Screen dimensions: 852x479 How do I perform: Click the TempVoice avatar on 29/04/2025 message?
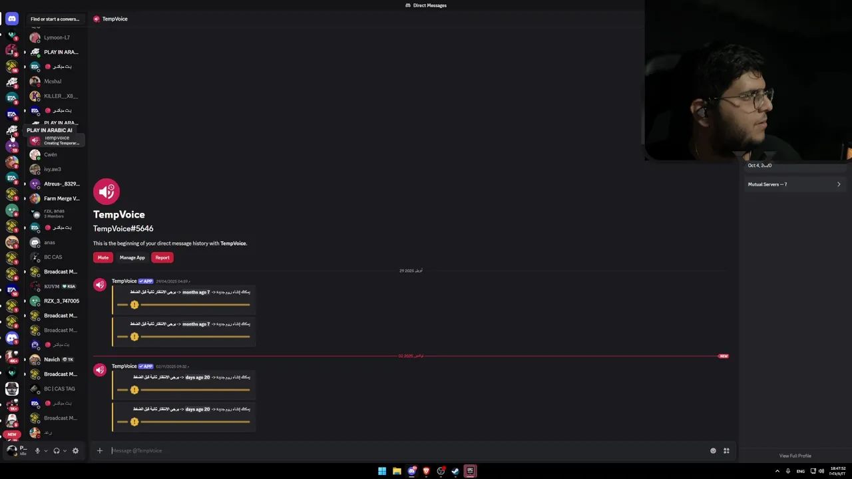coord(100,285)
